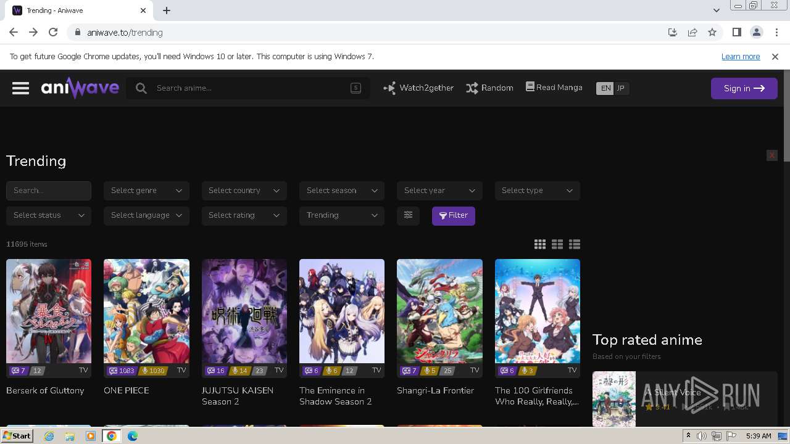Click the filter Search keyword field

(49, 191)
